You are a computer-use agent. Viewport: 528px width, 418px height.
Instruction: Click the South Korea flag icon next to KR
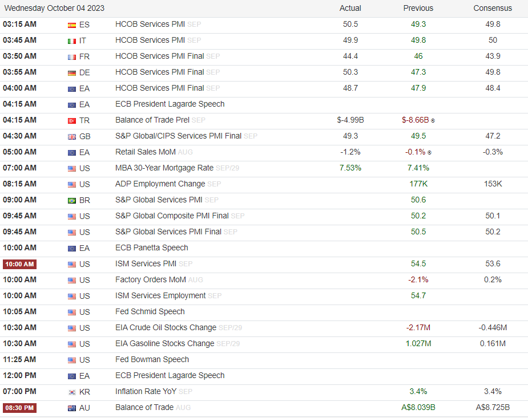(x=72, y=392)
